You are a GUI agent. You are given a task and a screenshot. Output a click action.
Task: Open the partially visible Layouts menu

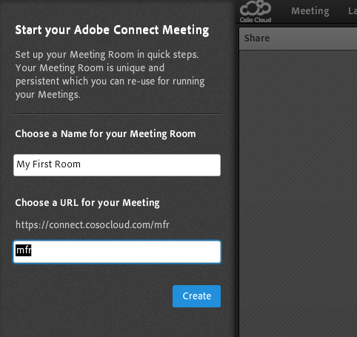click(353, 11)
